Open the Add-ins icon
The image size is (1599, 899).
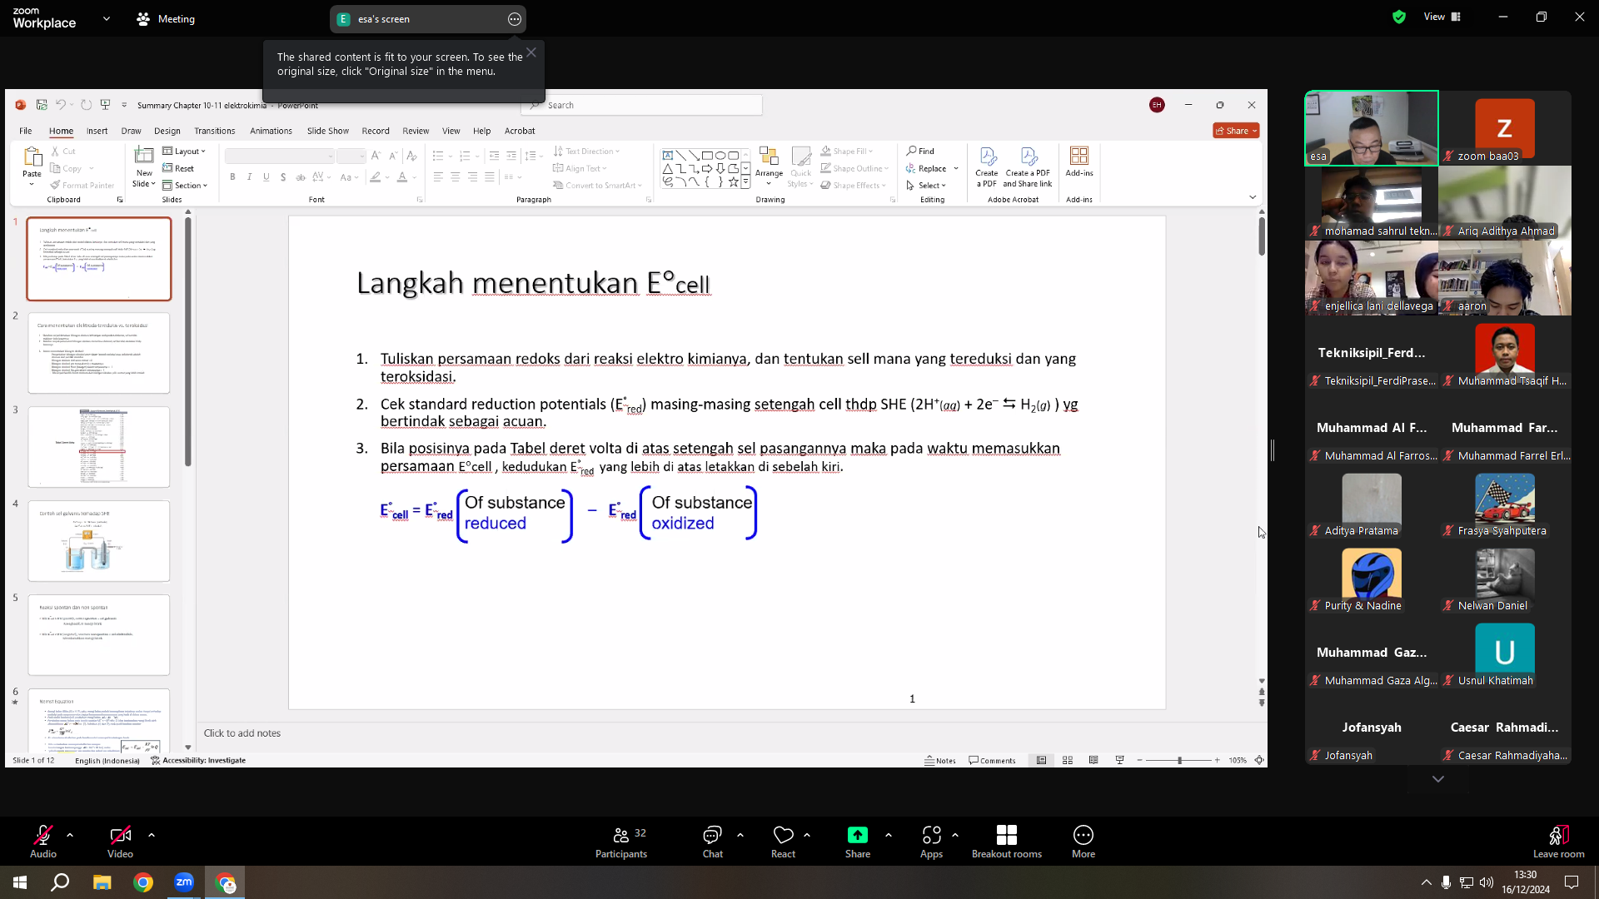point(1079,156)
